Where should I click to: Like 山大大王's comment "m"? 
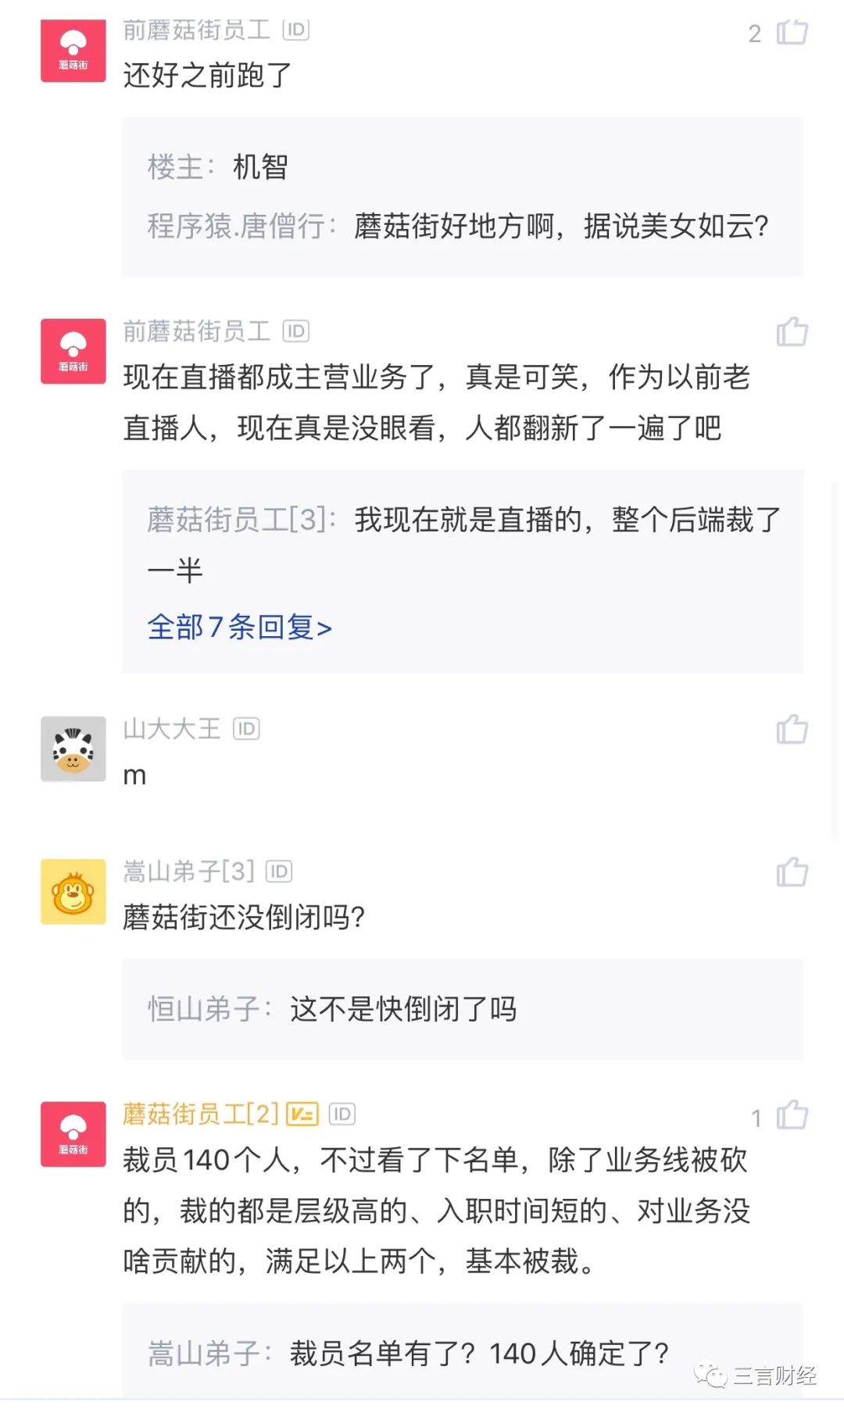click(791, 729)
